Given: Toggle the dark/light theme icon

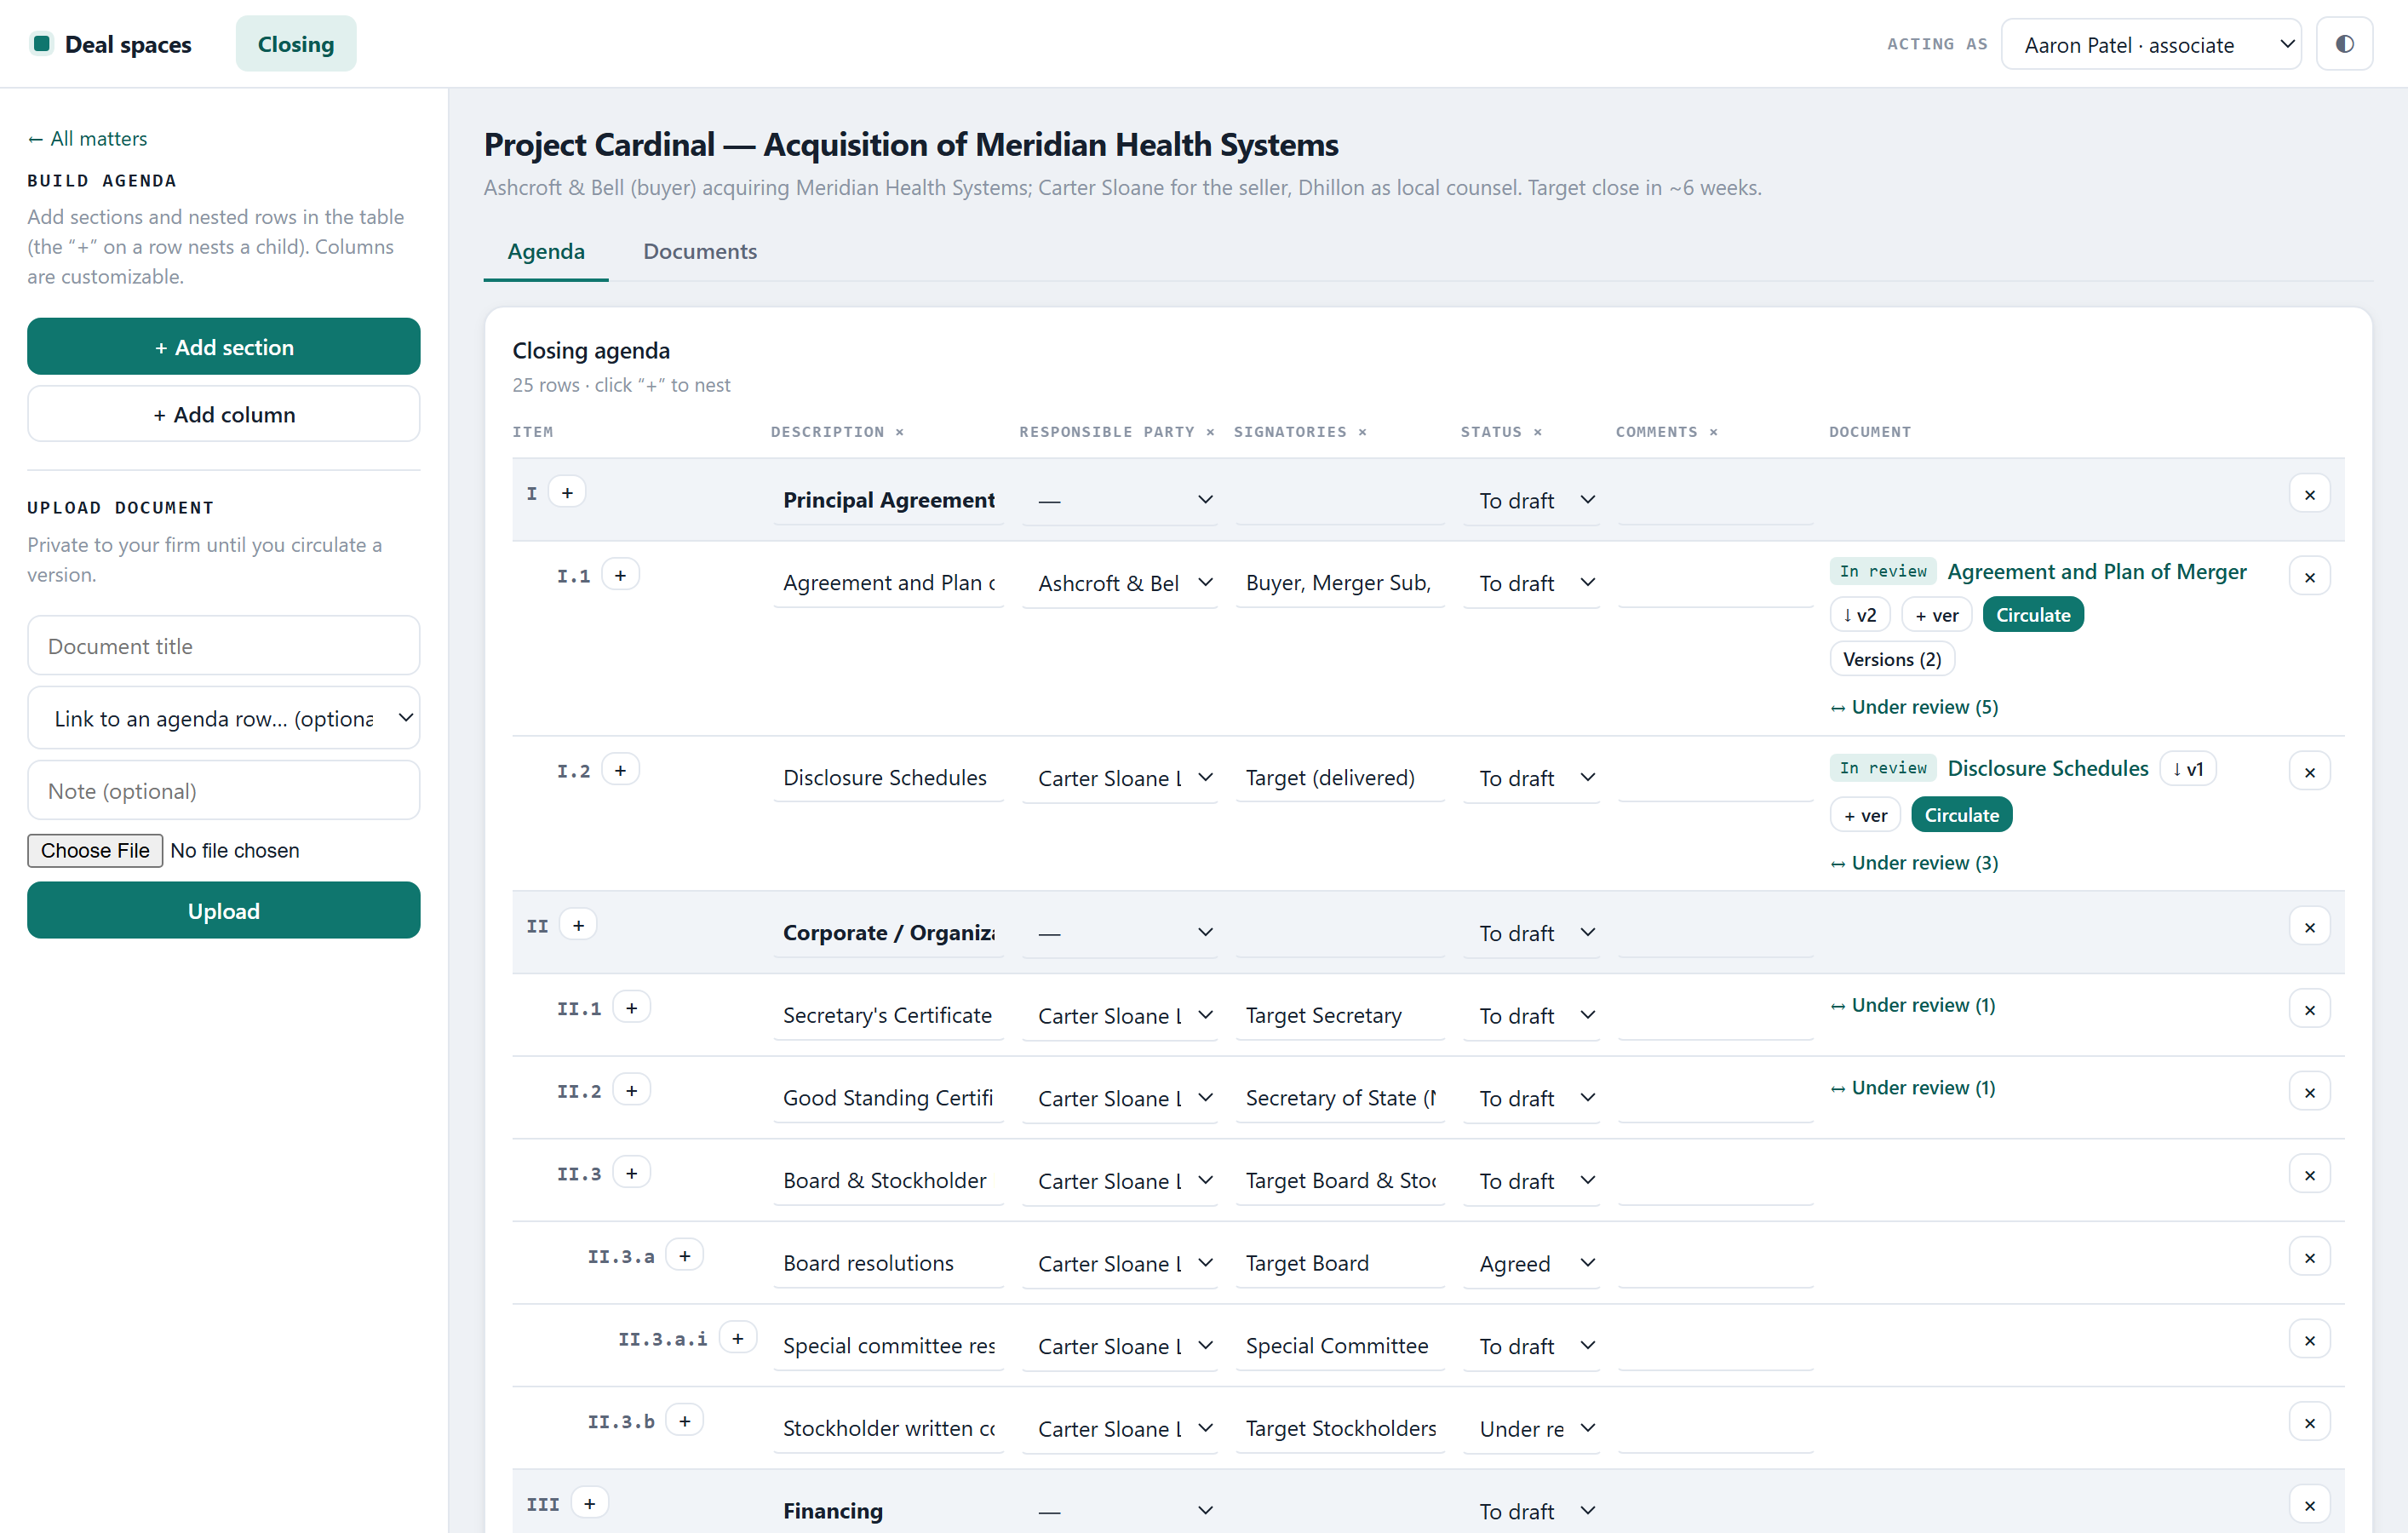Looking at the screenshot, I should coord(2344,44).
